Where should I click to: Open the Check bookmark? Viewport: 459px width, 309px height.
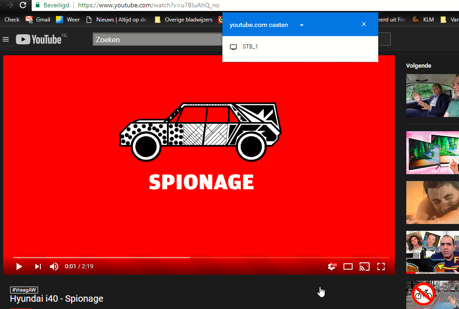pos(12,20)
